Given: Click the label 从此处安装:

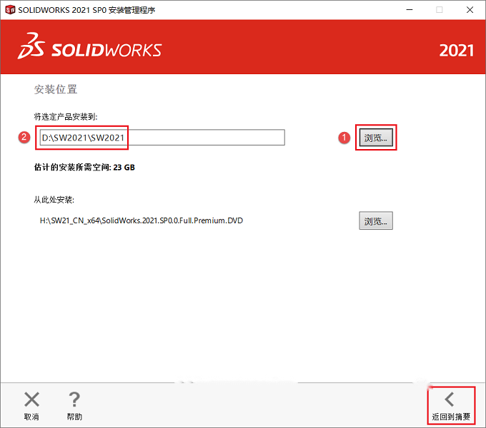Looking at the screenshot, I should coord(54,200).
